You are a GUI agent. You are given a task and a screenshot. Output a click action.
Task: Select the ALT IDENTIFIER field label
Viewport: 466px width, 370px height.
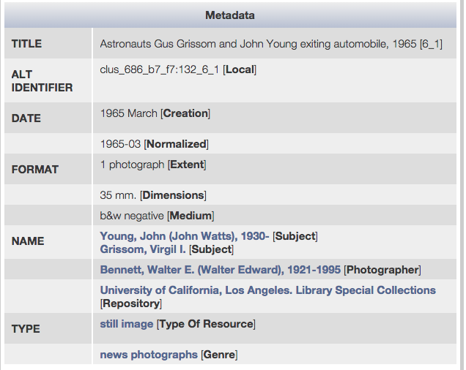(42, 81)
